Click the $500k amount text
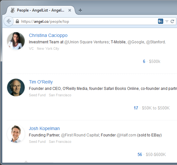The image size is (177, 165). (155, 61)
